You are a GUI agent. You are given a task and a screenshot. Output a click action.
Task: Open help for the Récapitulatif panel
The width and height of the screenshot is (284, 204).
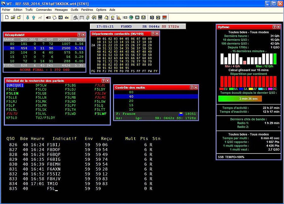pos(79,35)
